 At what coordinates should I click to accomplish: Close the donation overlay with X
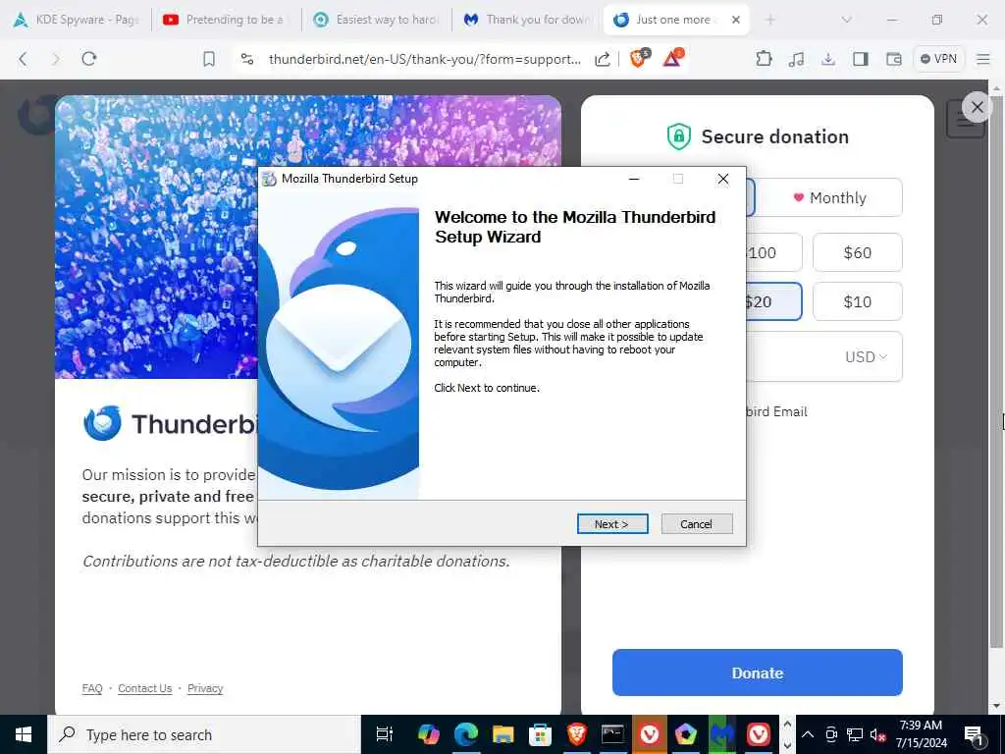(977, 107)
